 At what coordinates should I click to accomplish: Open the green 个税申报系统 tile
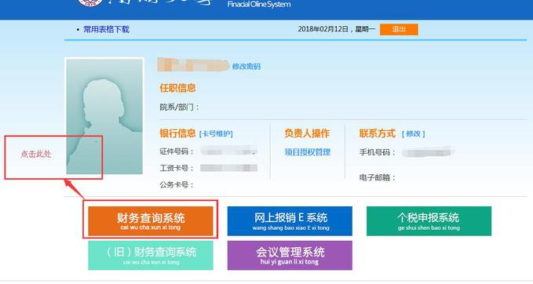pyautogui.click(x=429, y=220)
